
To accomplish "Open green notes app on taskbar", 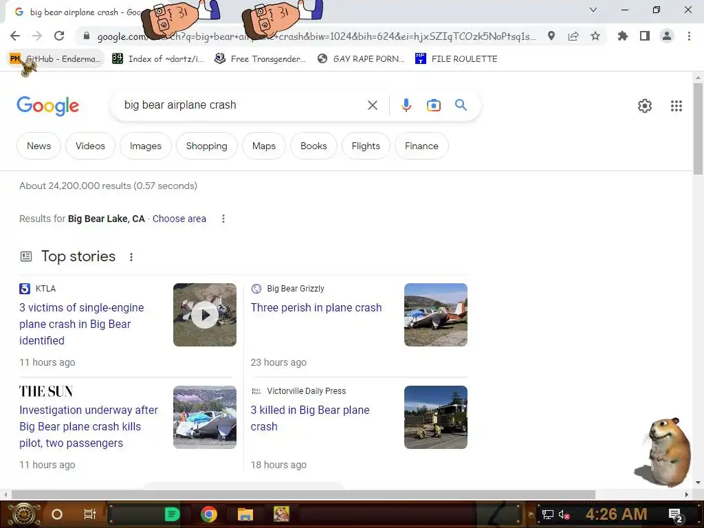I will click(172, 514).
